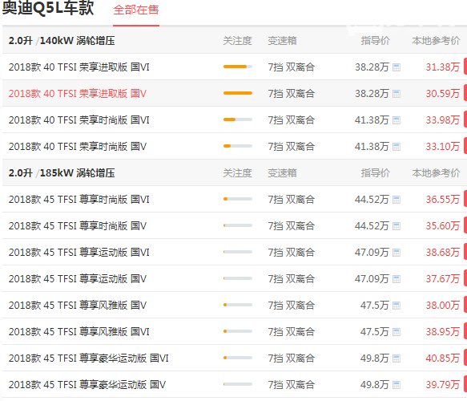Open calculator icon for 45 TFSI 尊享时尚版 国VI

(x=397, y=200)
